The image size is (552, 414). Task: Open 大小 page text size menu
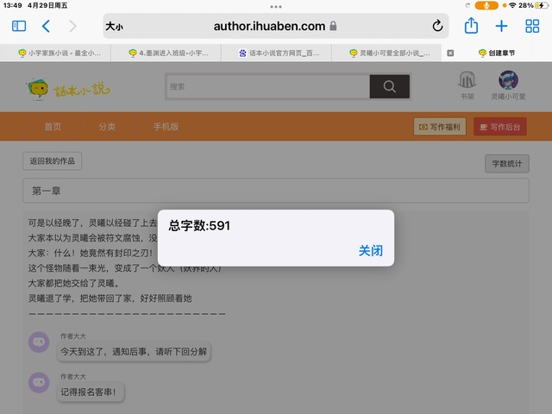(115, 27)
